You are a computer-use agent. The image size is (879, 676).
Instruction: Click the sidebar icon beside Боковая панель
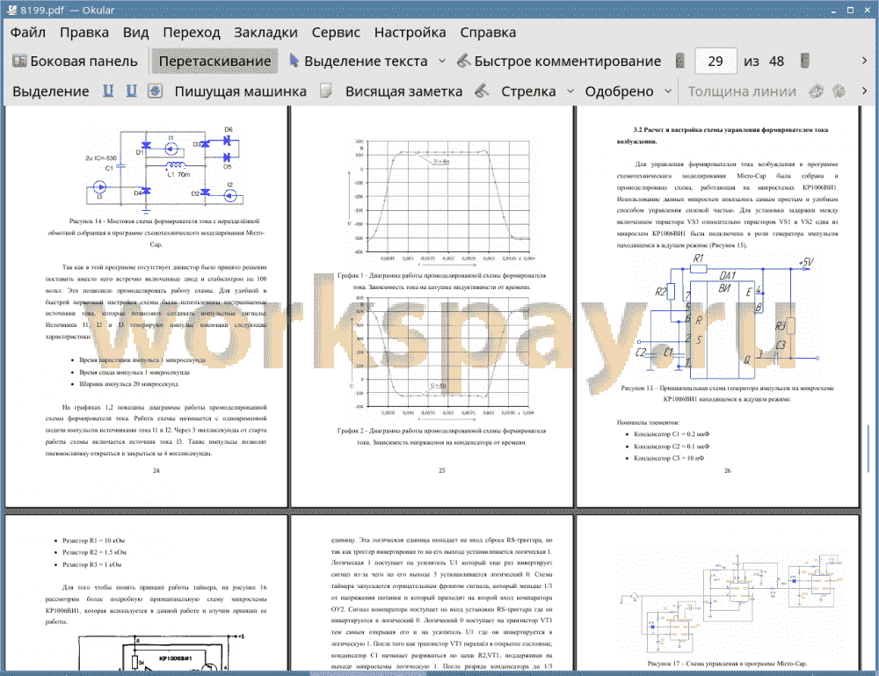coord(19,61)
